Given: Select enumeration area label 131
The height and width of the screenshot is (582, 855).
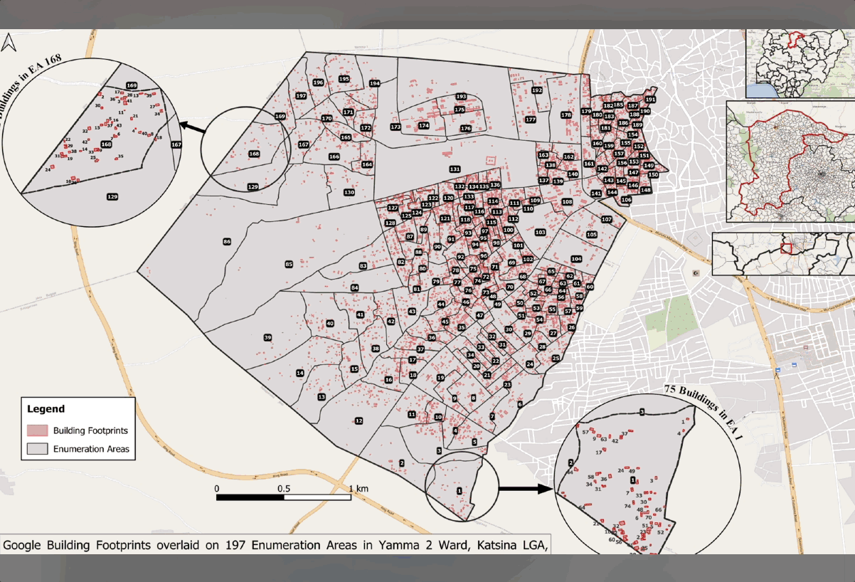Looking at the screenshot, I should click(x=455, y=169).
